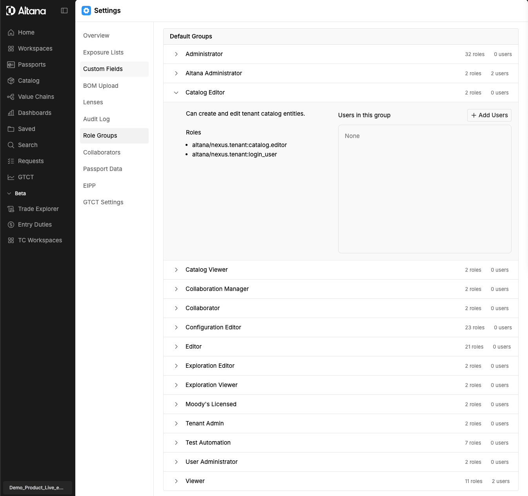Click the None placeholder in users box
Viewport: 528px width, 496px height.
[352, 136]
